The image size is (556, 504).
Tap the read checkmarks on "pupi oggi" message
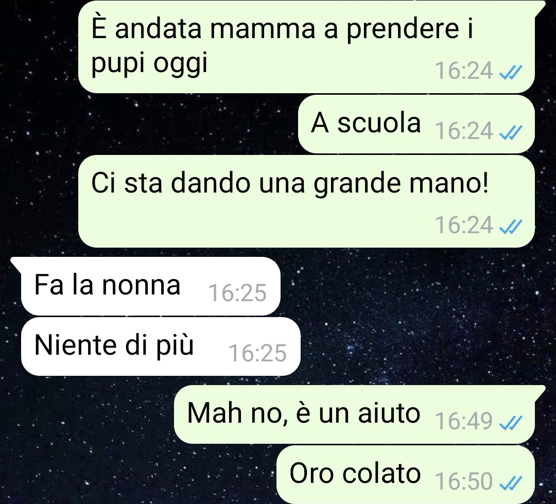coord(510,73)
